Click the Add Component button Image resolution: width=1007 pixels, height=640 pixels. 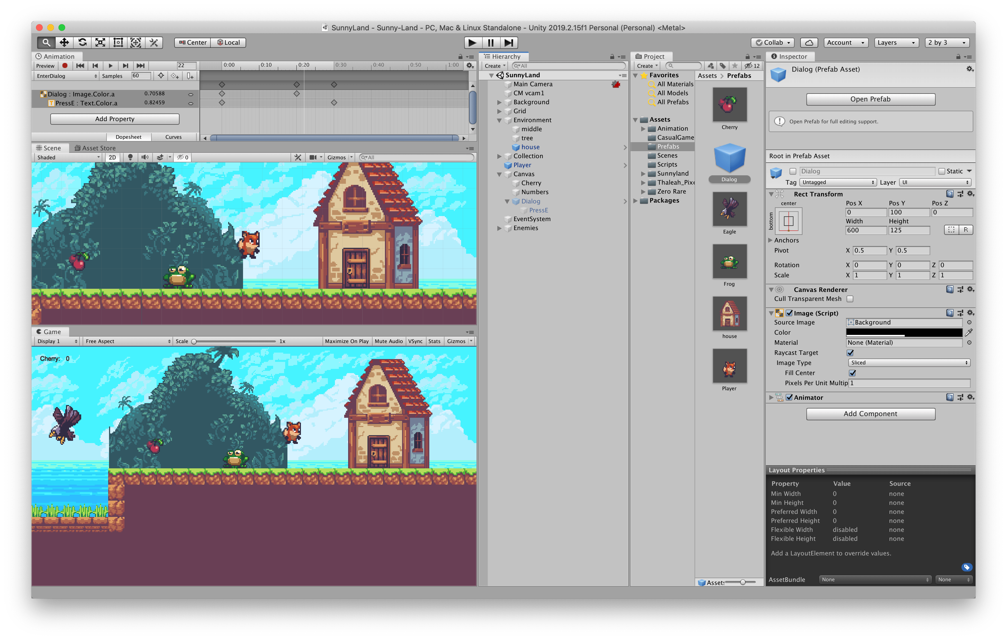point(870,414)
